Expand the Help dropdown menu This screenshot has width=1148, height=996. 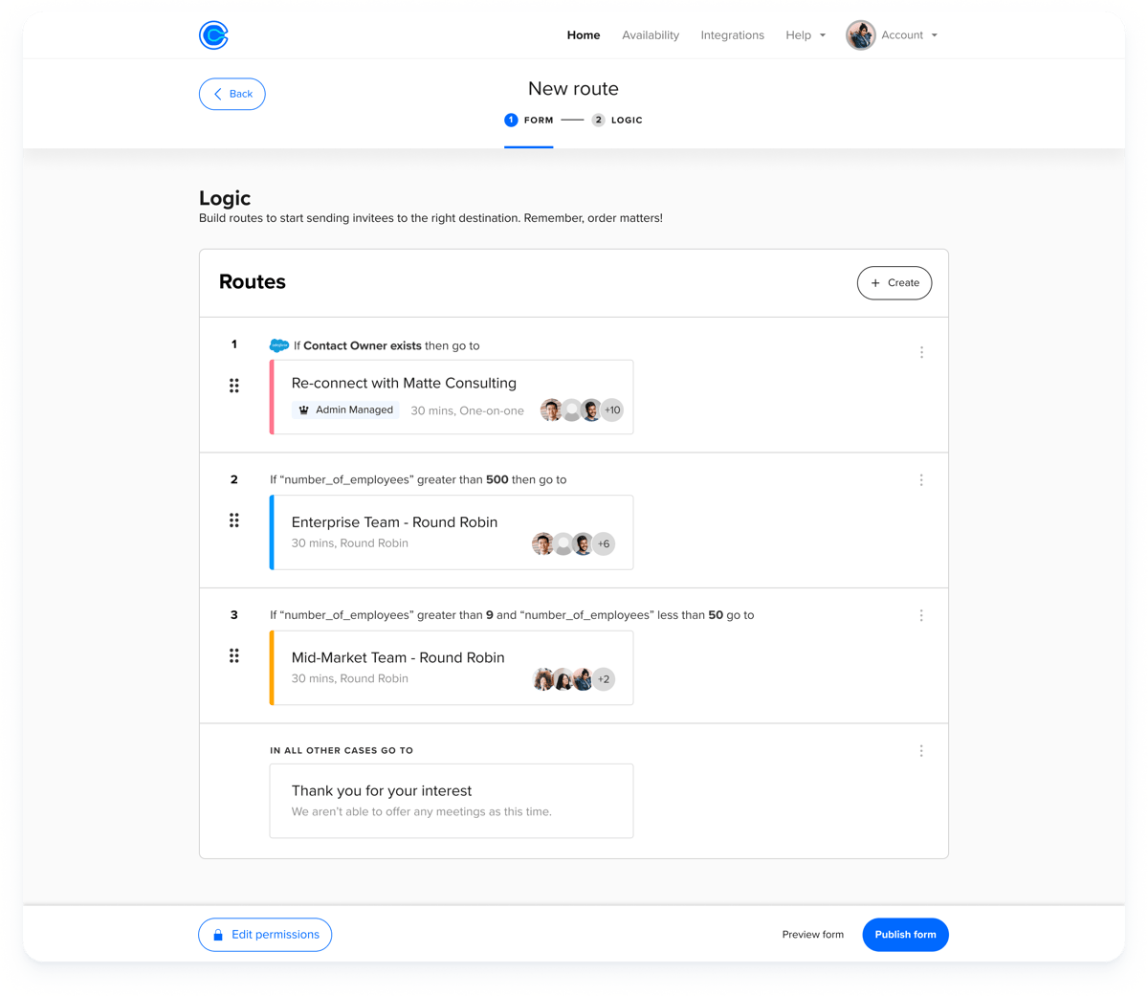tap(806, 35)
